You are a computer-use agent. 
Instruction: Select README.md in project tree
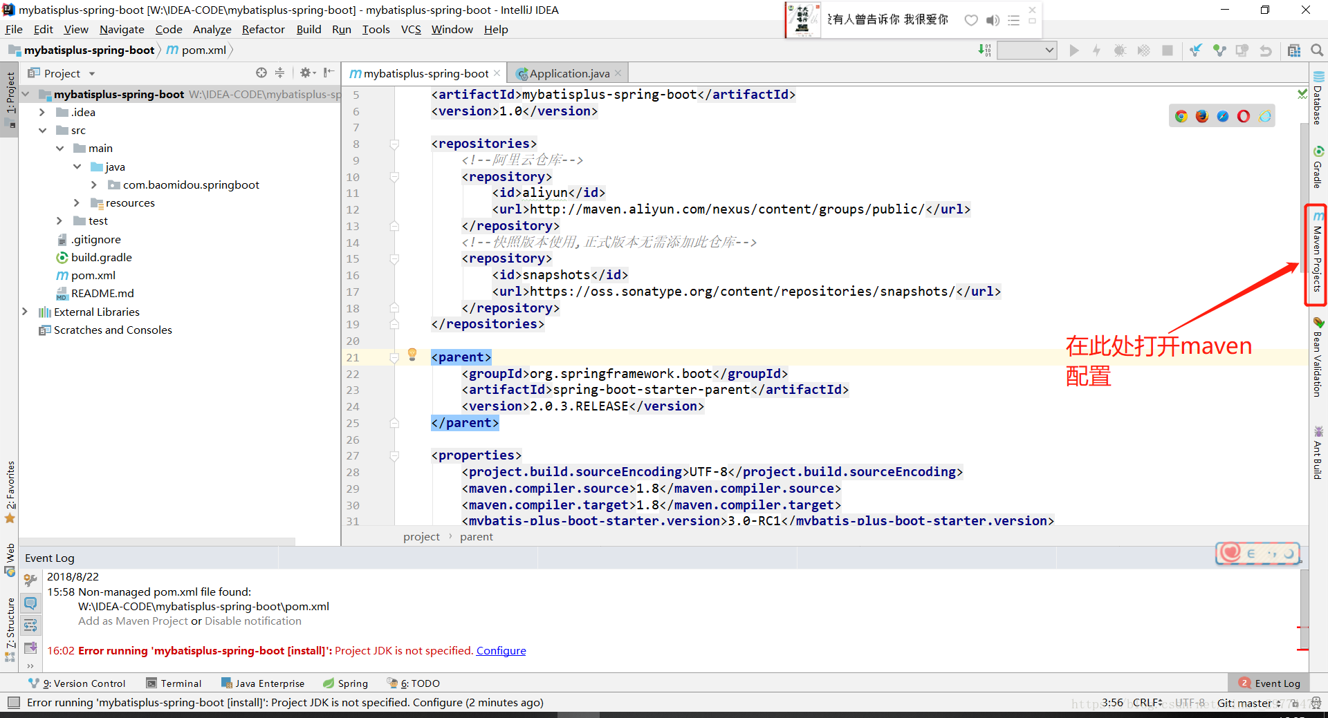(95, 293)
